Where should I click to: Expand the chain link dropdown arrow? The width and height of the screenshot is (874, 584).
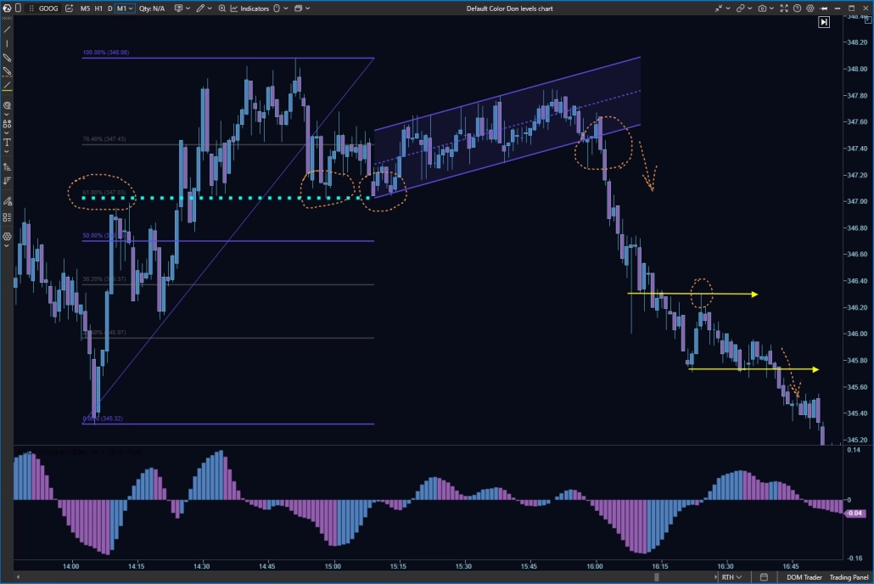coord(750,8)
